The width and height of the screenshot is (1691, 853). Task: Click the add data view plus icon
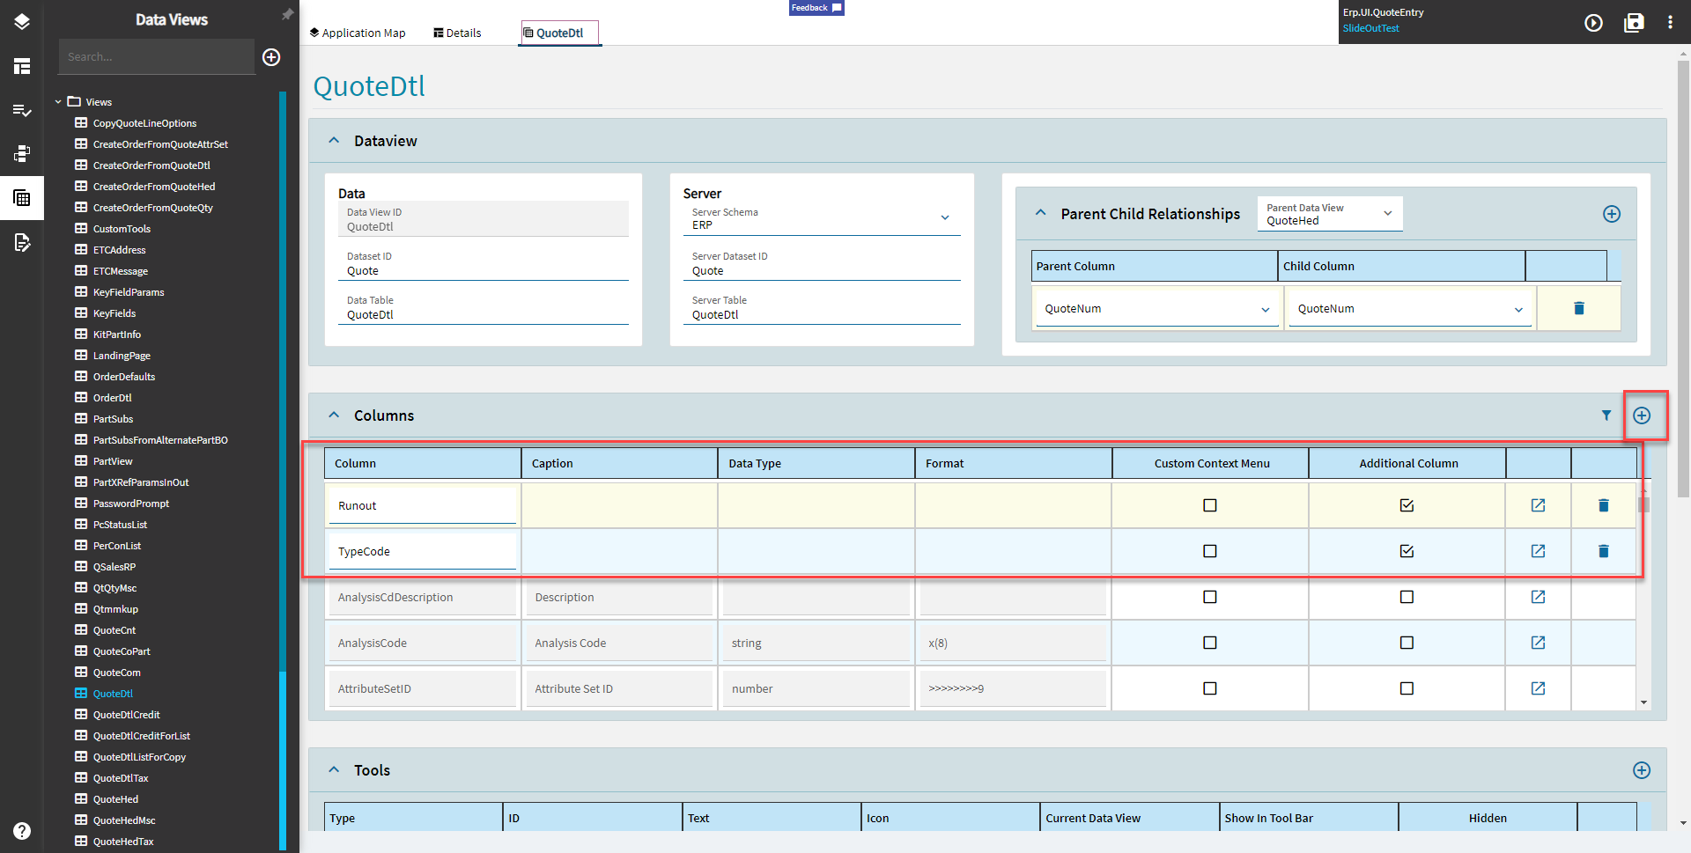pos(271,57)
